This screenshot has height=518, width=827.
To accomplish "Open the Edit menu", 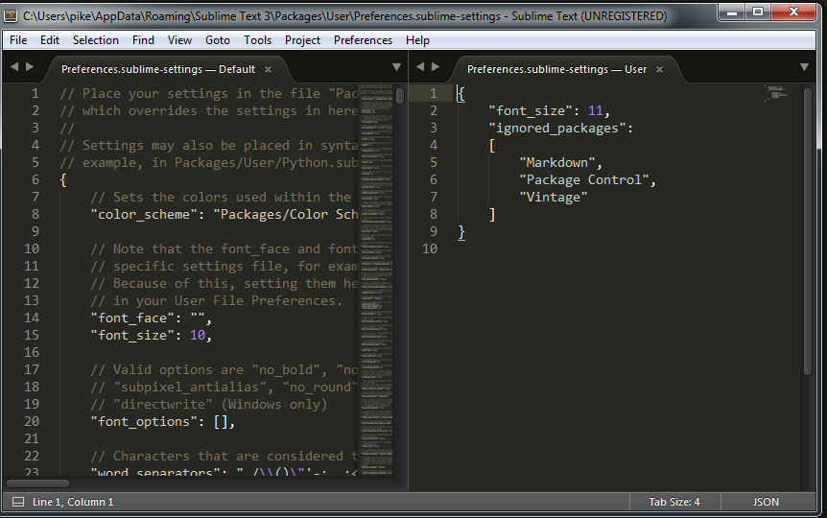I will point(50,40).
